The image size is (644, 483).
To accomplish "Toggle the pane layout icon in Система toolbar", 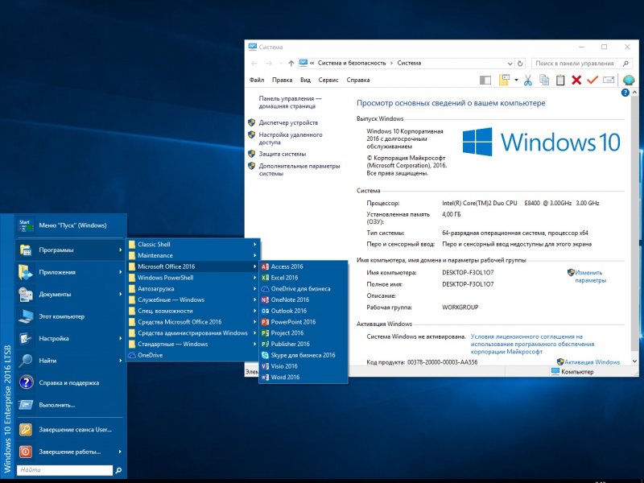I will pos(485,80).
